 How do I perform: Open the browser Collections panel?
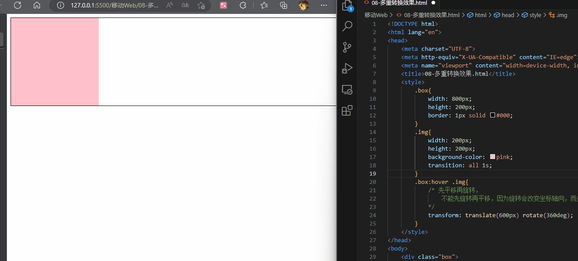point(284,5)
